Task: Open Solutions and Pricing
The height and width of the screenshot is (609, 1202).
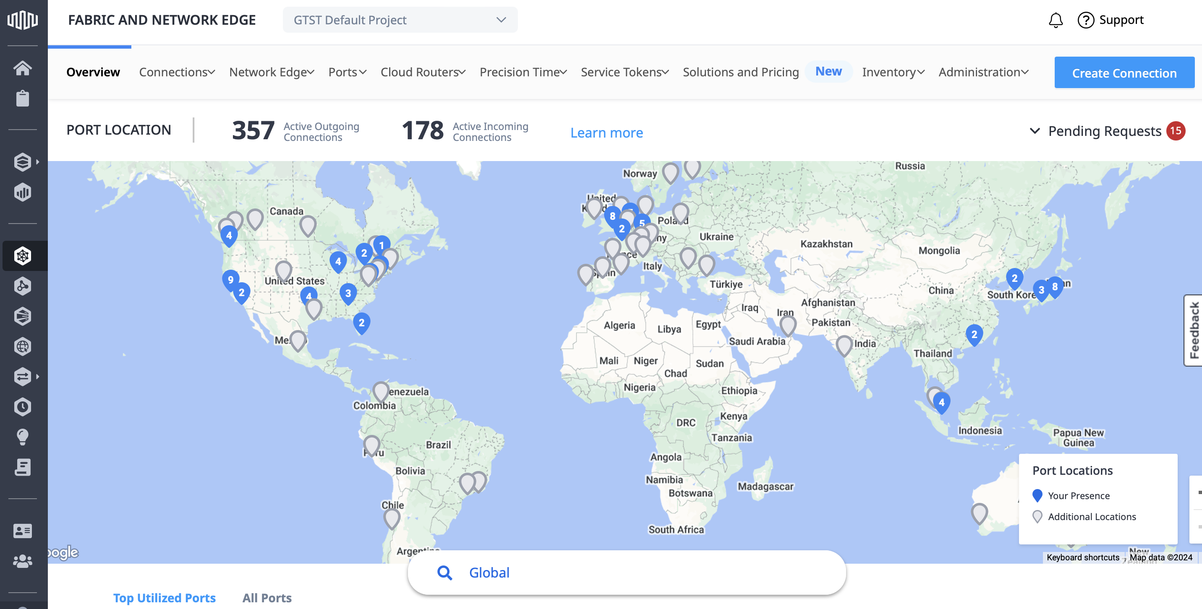Action: 741,72
